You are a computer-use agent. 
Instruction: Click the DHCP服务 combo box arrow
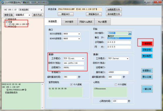[x=130, y=33]
